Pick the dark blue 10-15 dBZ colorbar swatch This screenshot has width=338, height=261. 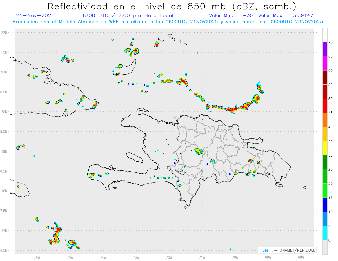pyautogui.click(x=325, y=205)
